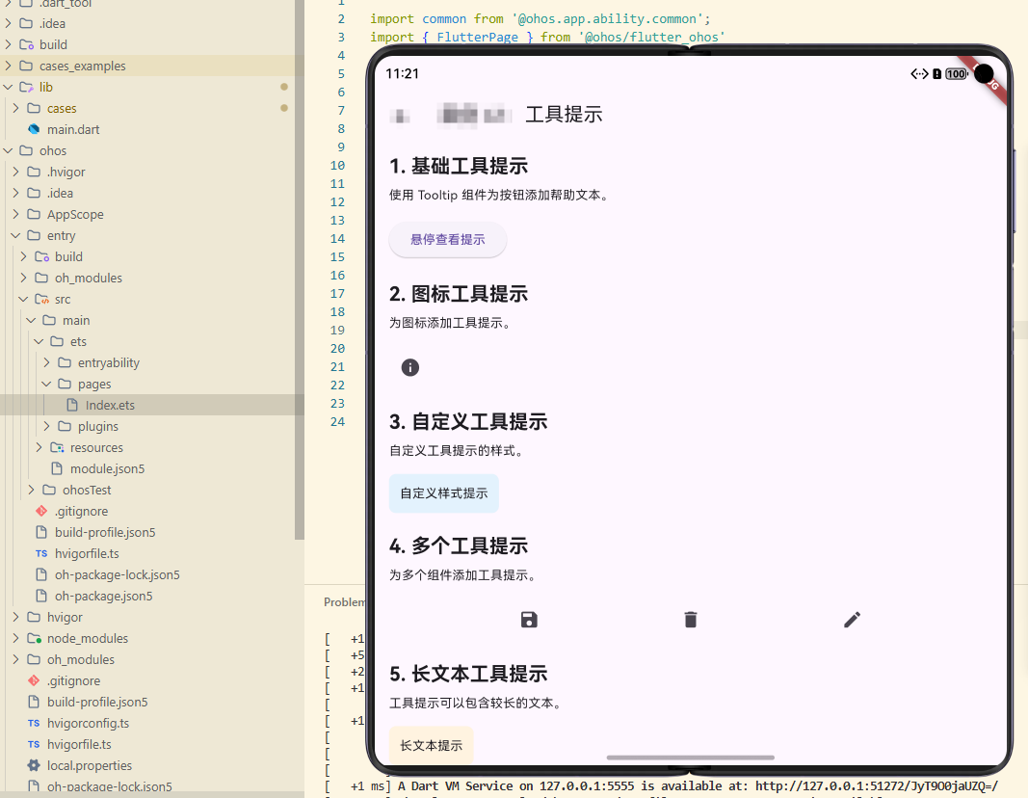Collapse the lib folder
The width and height of the screenshot is (1028, 798).
pyautogui.click(x=8, y=87)
